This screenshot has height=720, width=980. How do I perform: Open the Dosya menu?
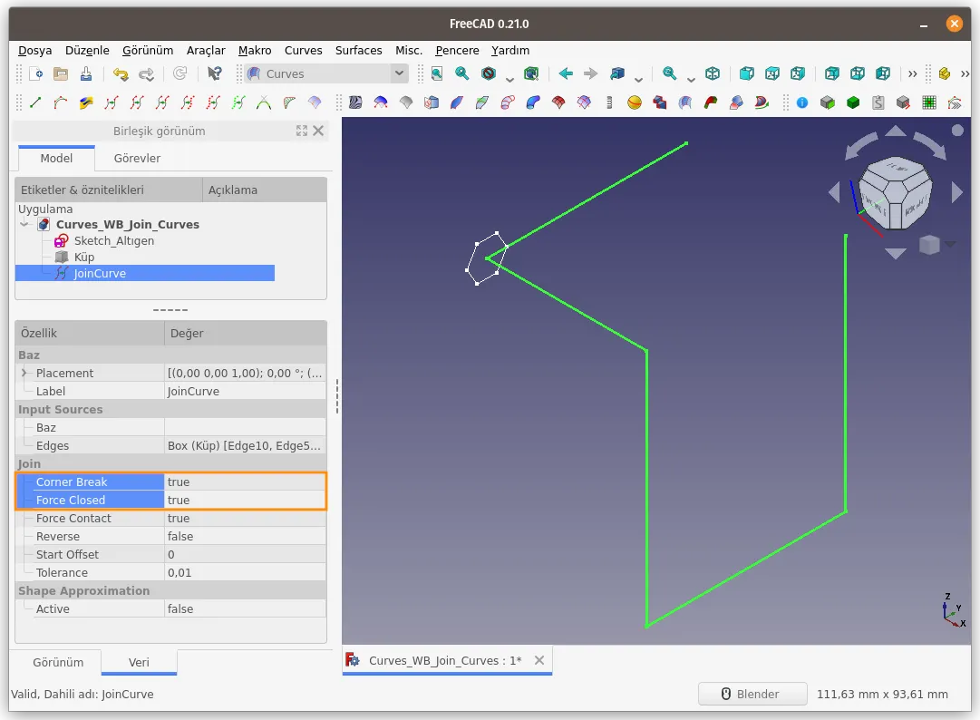35,51
